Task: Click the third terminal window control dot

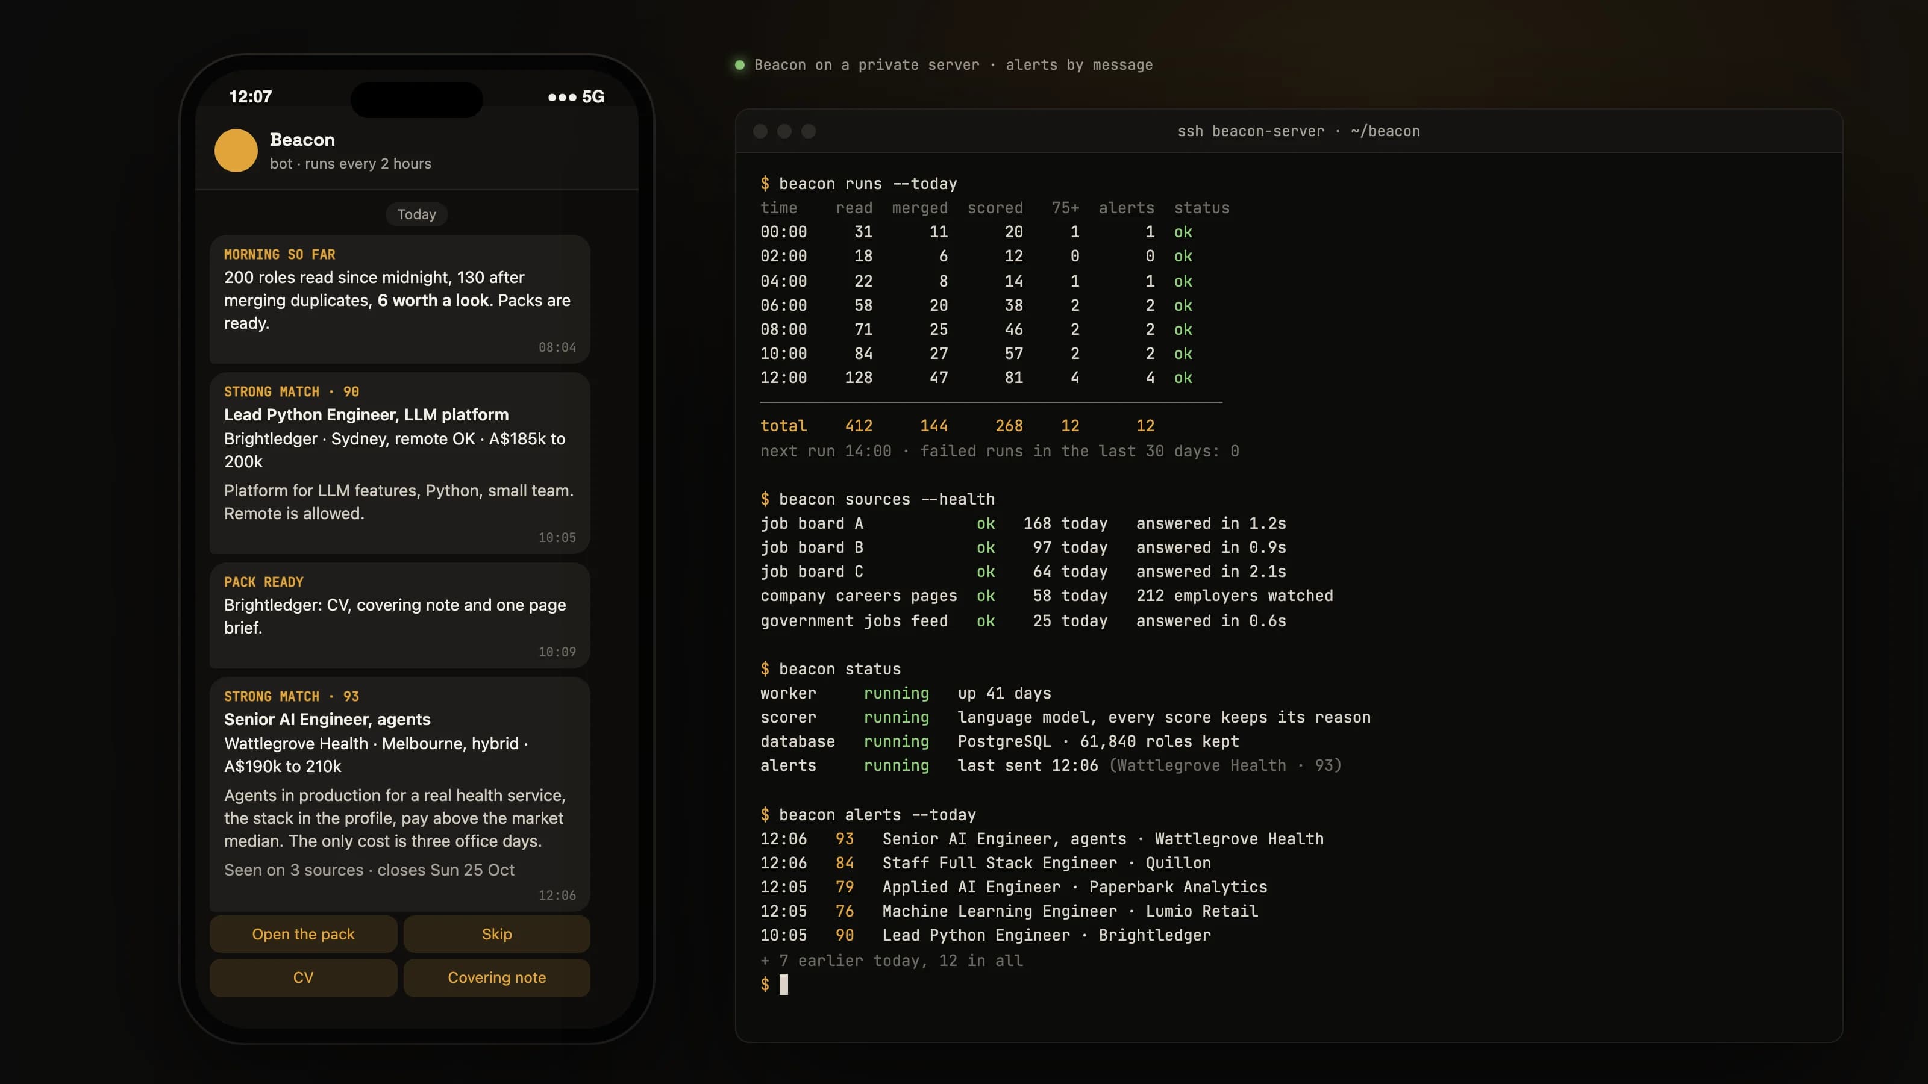Action: 809,131
